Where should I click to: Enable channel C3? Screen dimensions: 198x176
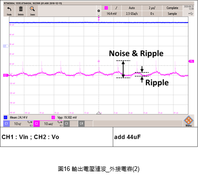[71, 124]
